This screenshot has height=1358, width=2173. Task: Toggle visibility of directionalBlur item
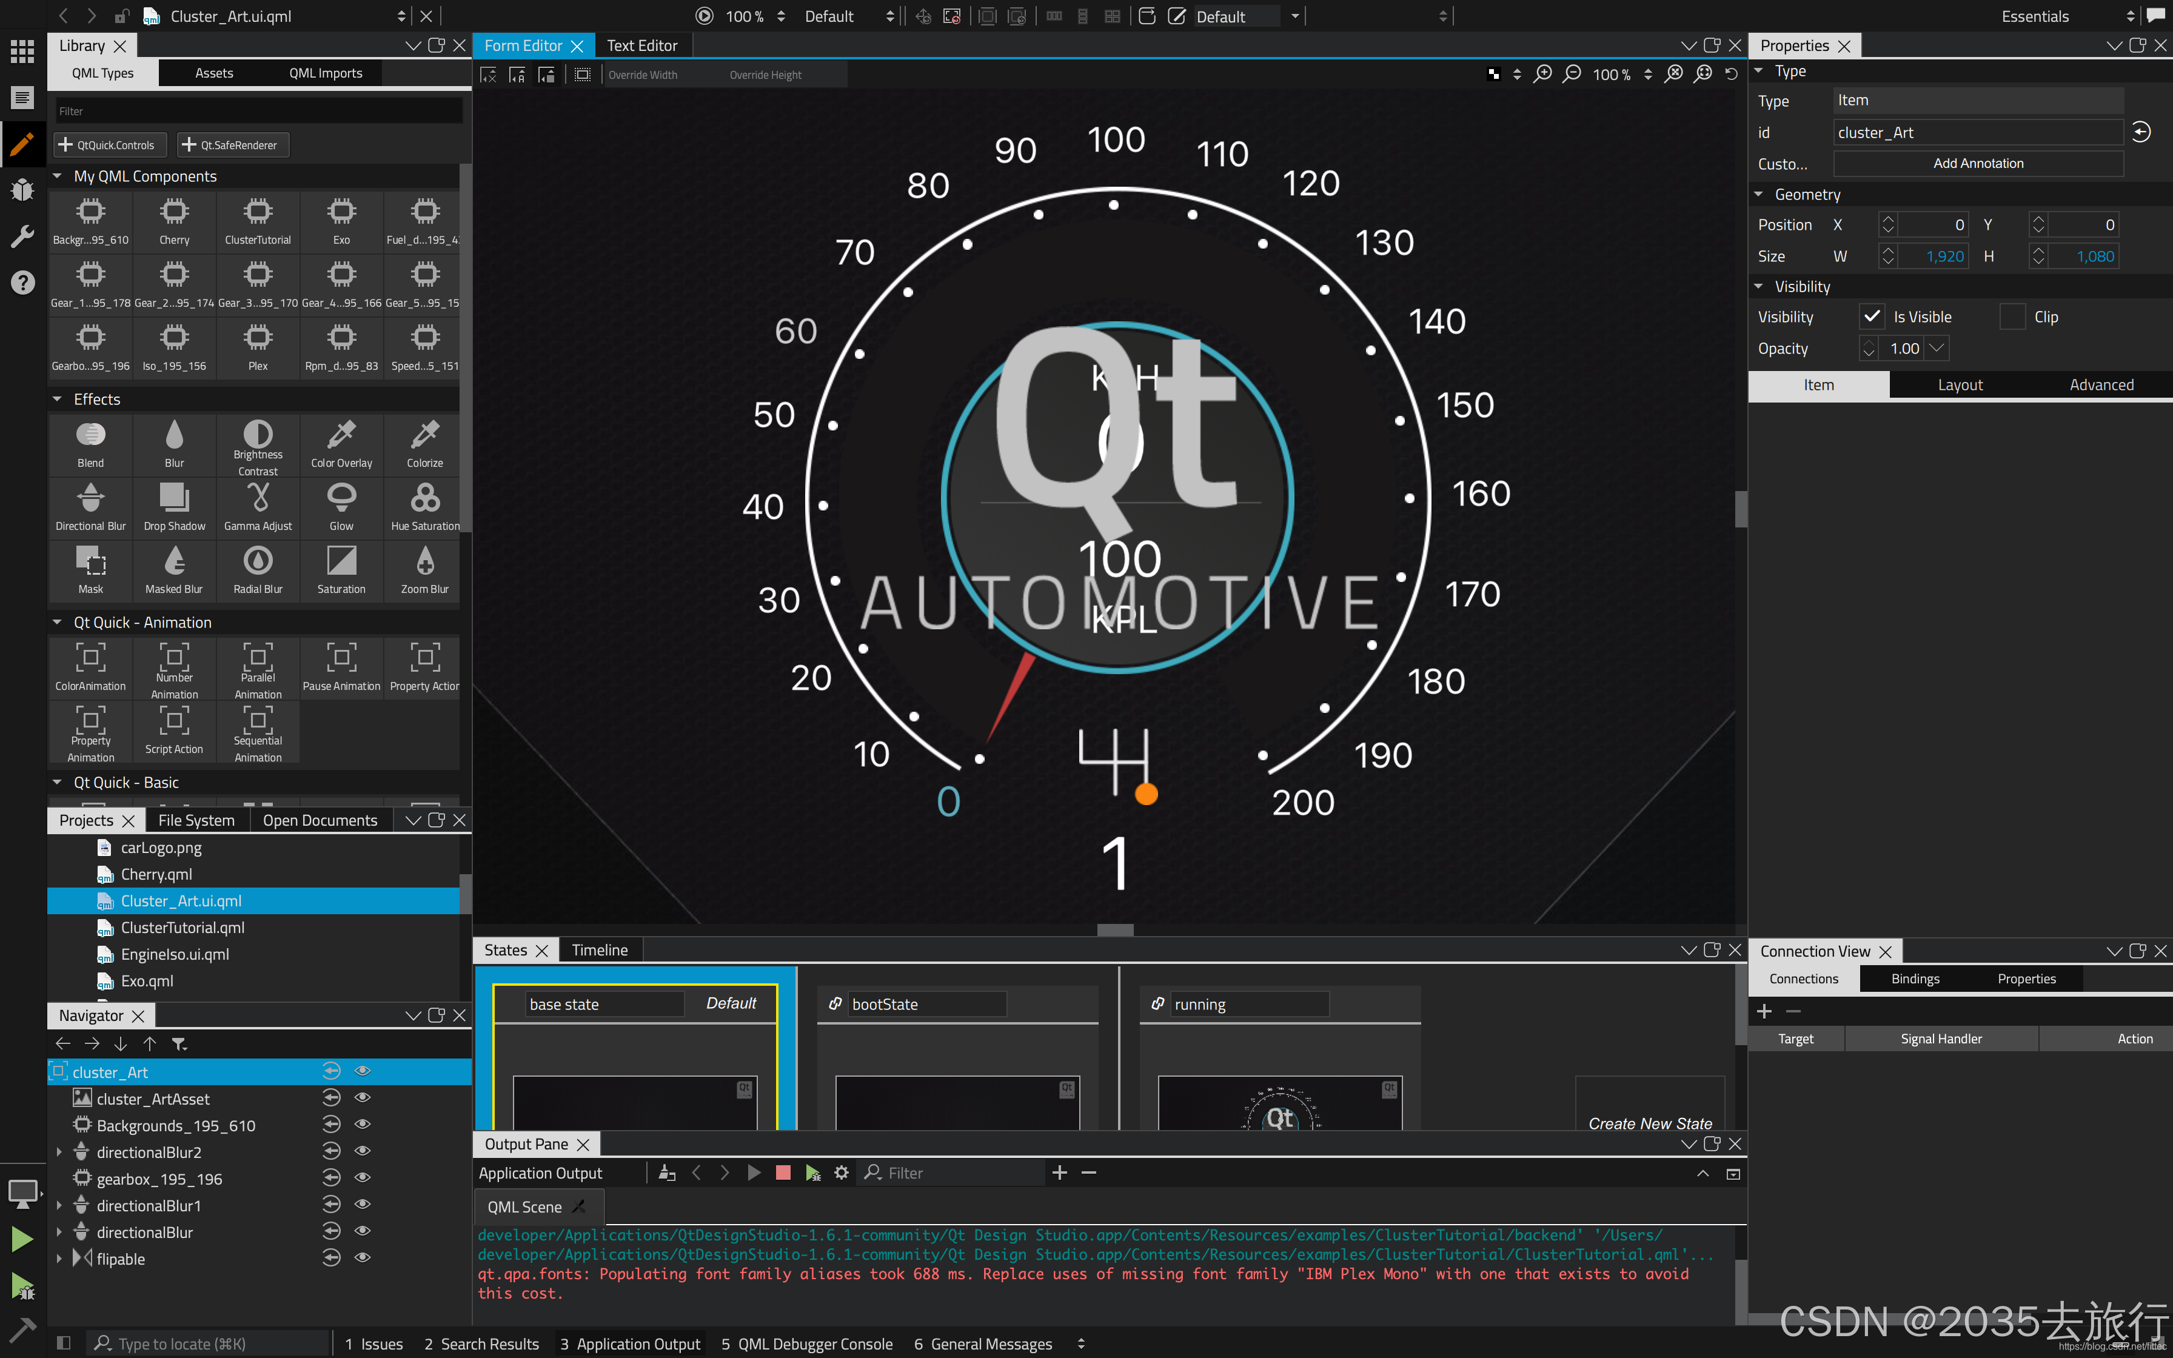363,1231
